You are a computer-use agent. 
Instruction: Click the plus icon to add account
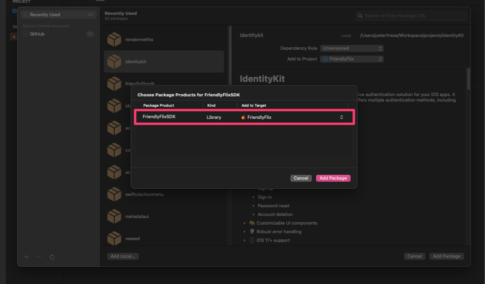(x=26, y=257)
